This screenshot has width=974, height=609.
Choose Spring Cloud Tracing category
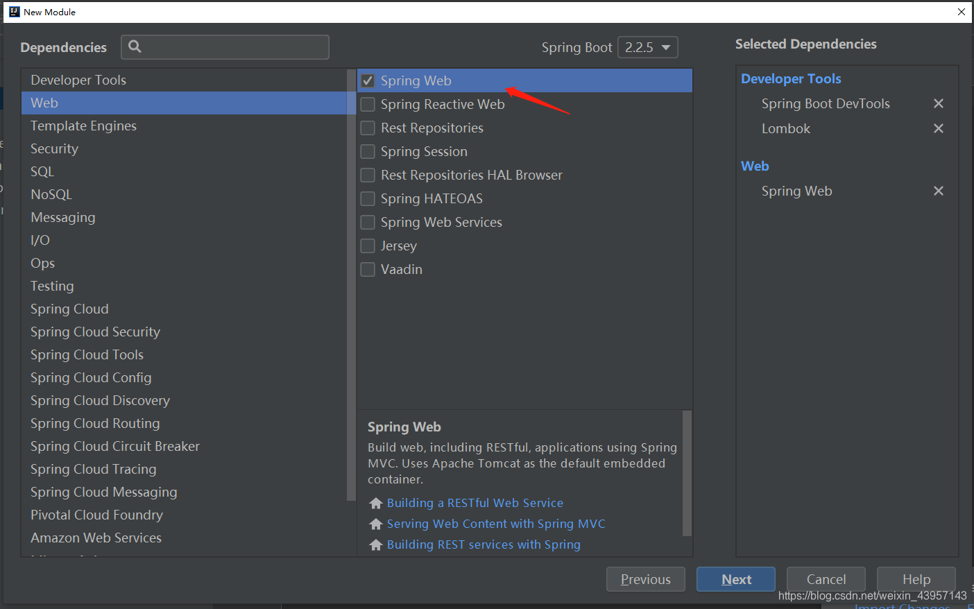pyautogui.click(x=184, y=469)
